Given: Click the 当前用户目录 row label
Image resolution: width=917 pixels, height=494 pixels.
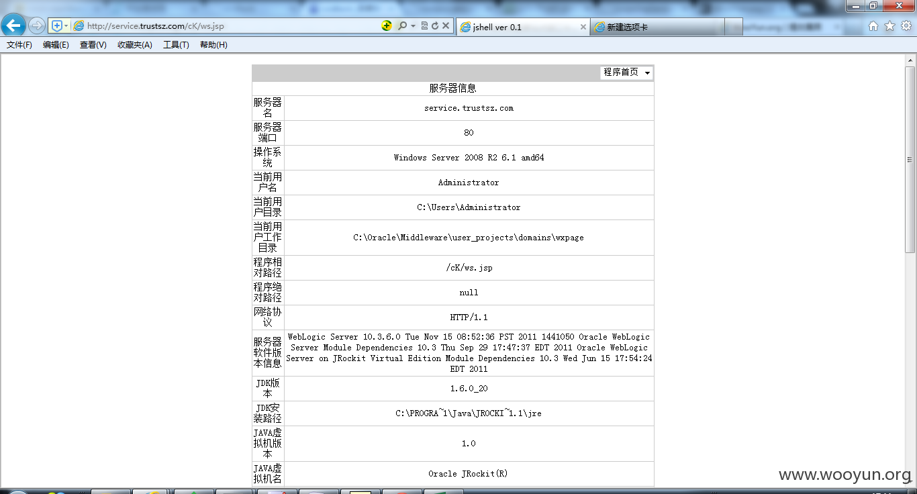Looking at the screenshot, I should click(268, 207).
